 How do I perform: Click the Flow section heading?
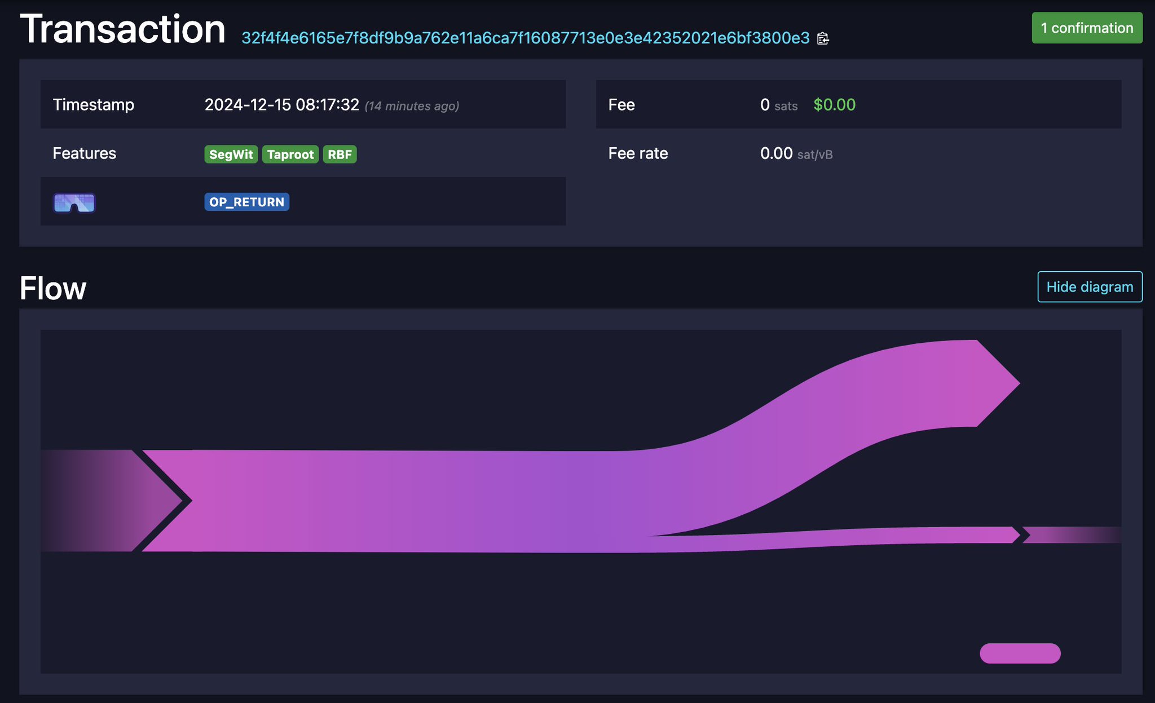53,288
